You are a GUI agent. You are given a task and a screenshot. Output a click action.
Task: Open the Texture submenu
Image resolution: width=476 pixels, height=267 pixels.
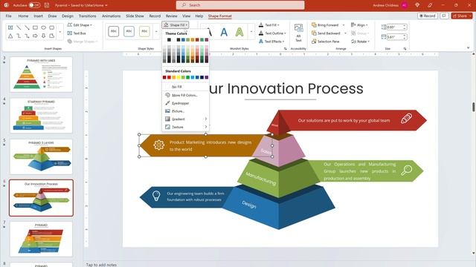pyautogui.click(x=185, y=127)
